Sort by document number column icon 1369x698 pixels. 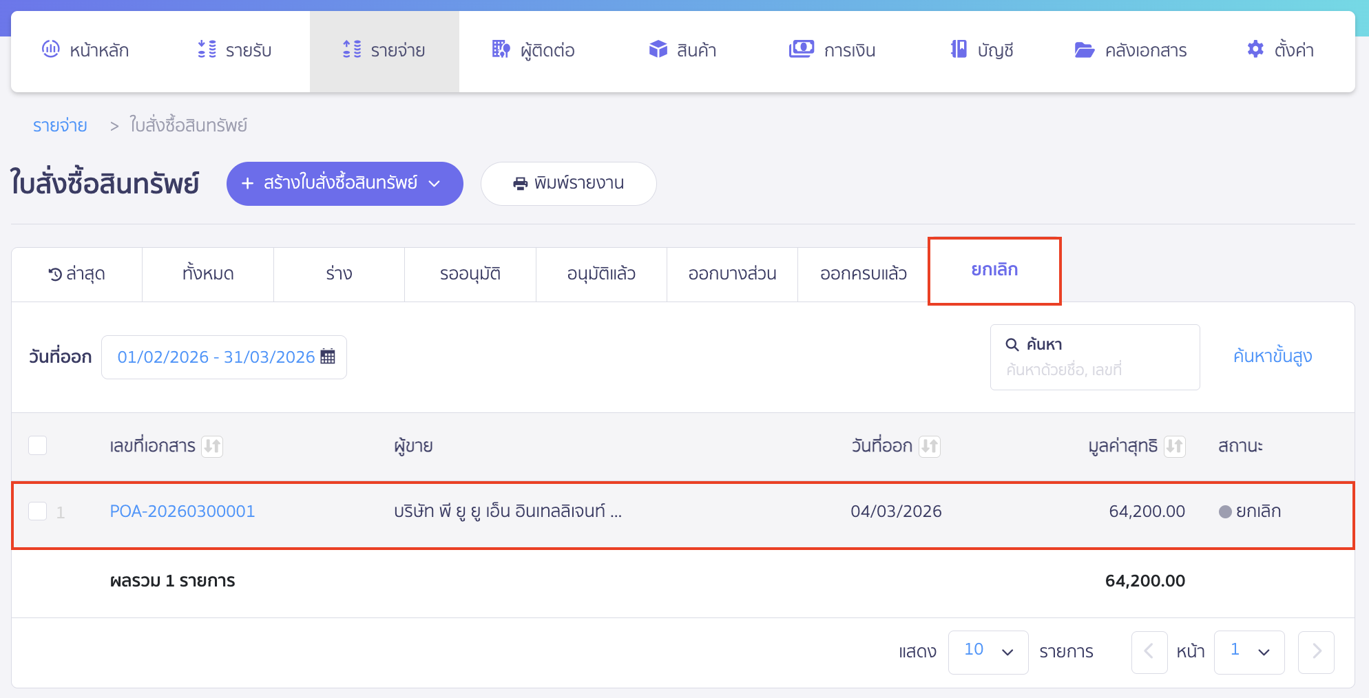(212, 446)
